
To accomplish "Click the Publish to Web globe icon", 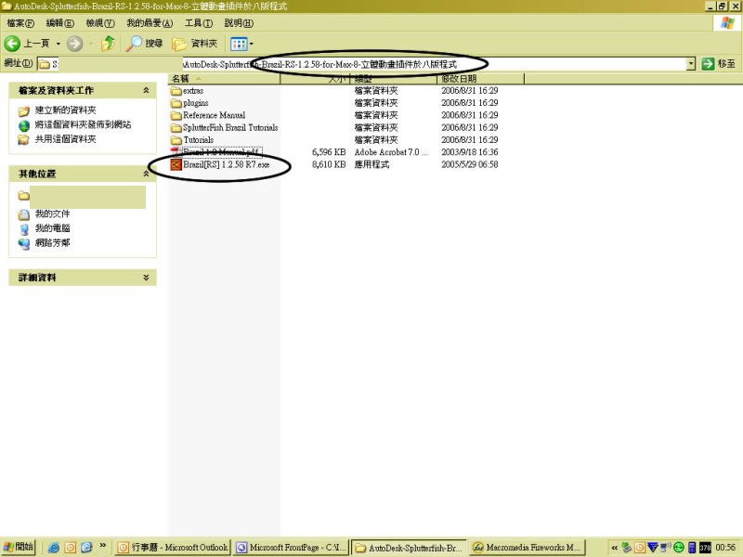I will coord(24,125).
